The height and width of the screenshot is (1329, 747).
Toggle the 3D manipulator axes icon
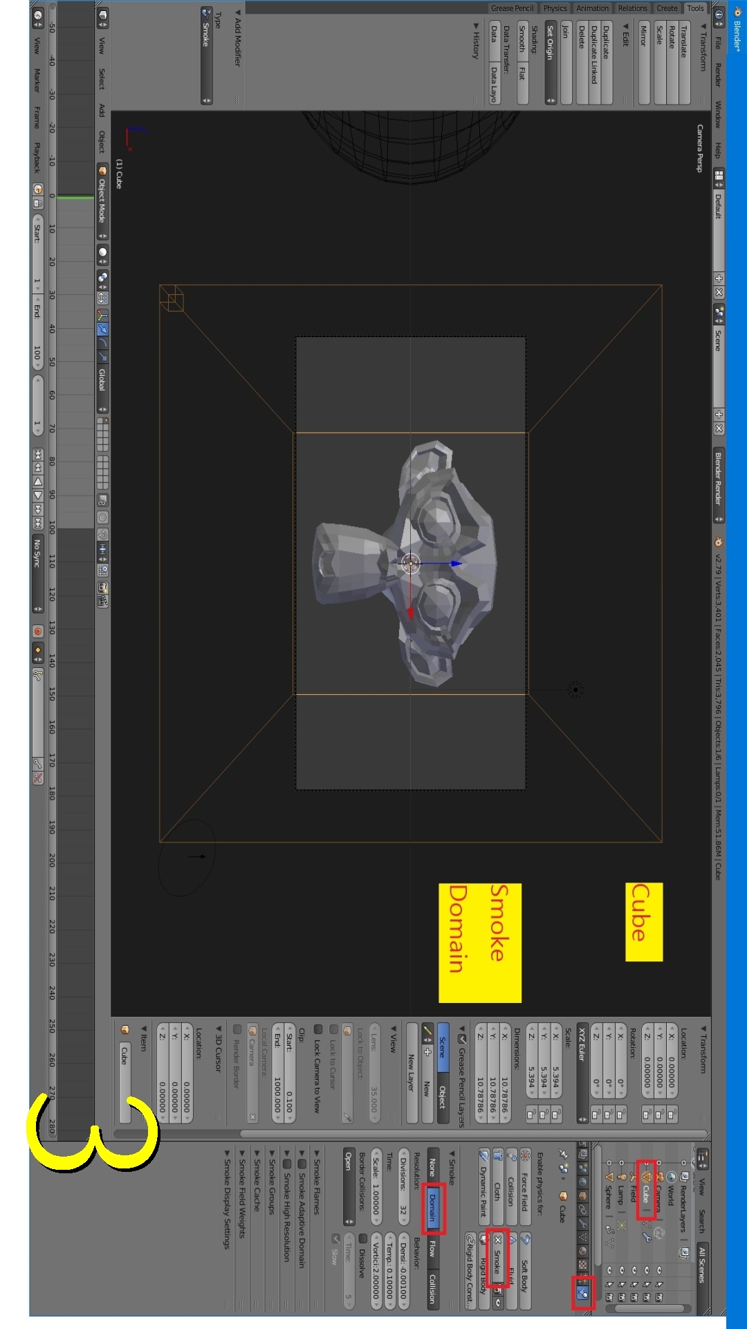click(102, 315)
